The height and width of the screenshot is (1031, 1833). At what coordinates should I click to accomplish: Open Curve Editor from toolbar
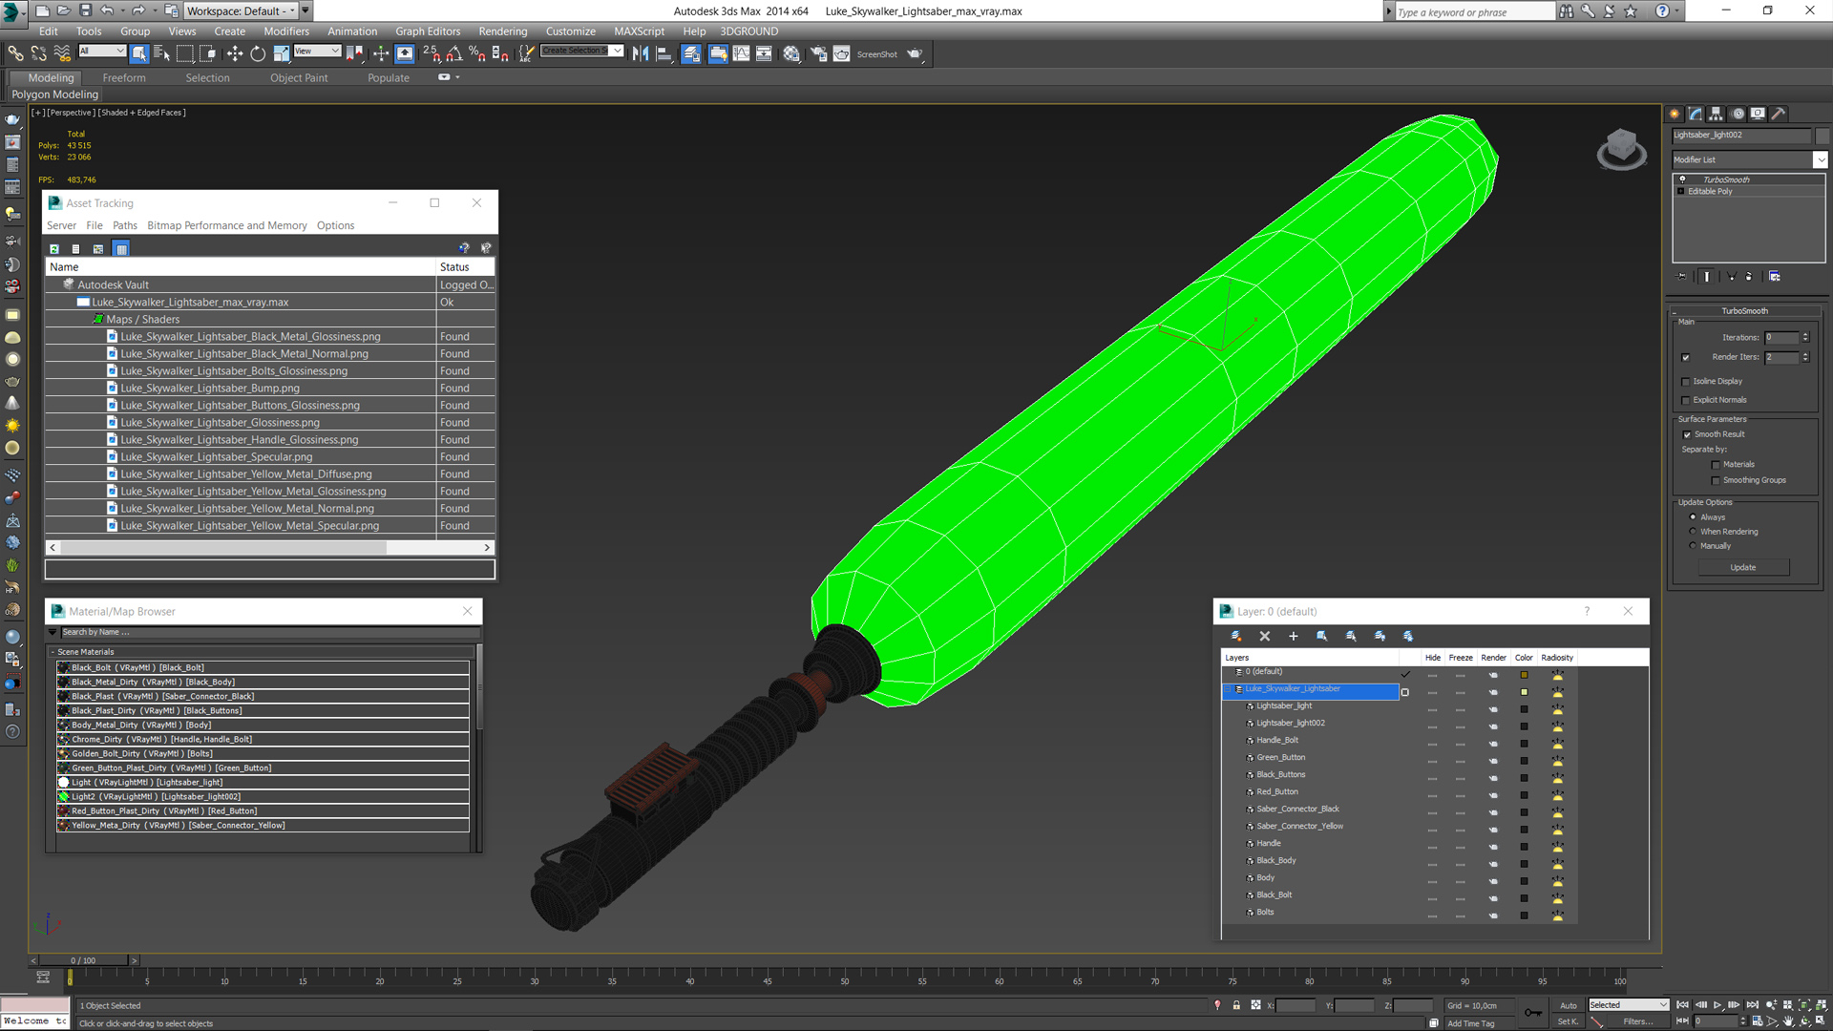[741, 54]
